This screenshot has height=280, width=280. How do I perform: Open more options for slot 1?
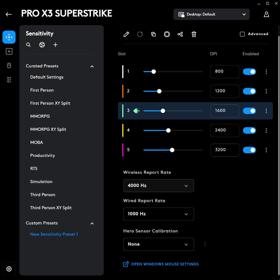click(x=266, y=72)
